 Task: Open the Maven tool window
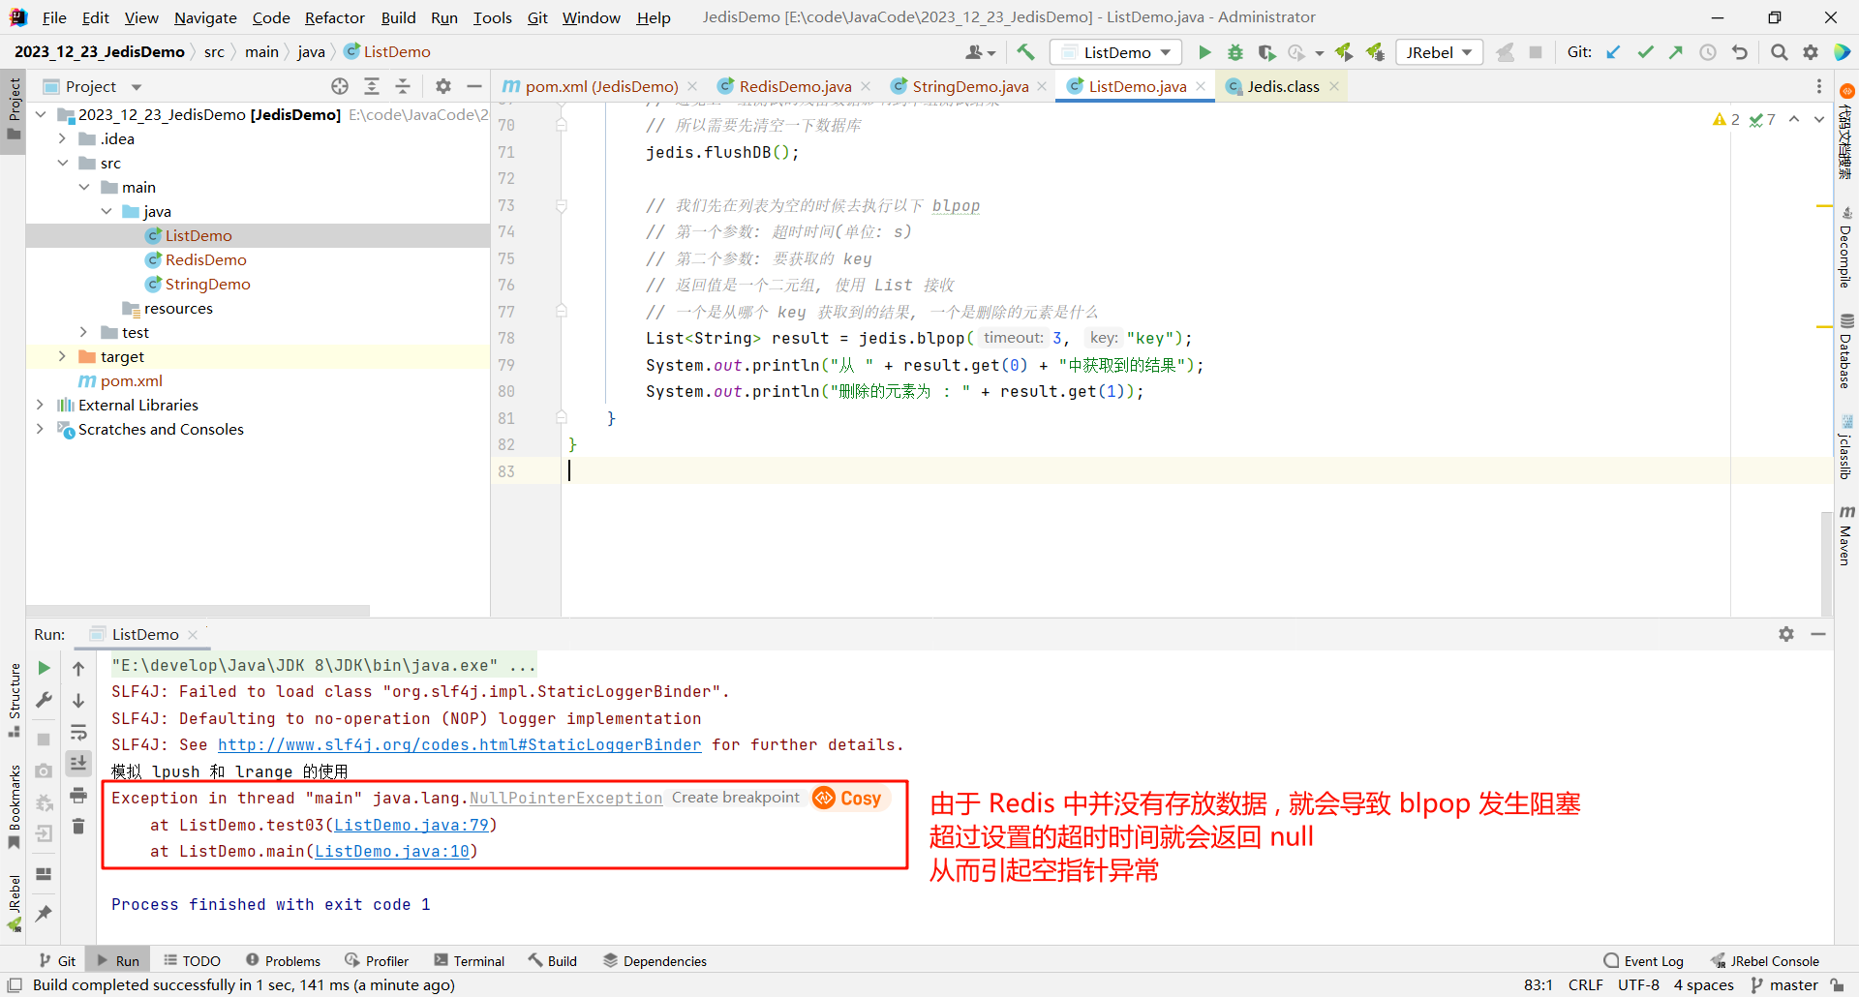click(x=1846, y=535)
